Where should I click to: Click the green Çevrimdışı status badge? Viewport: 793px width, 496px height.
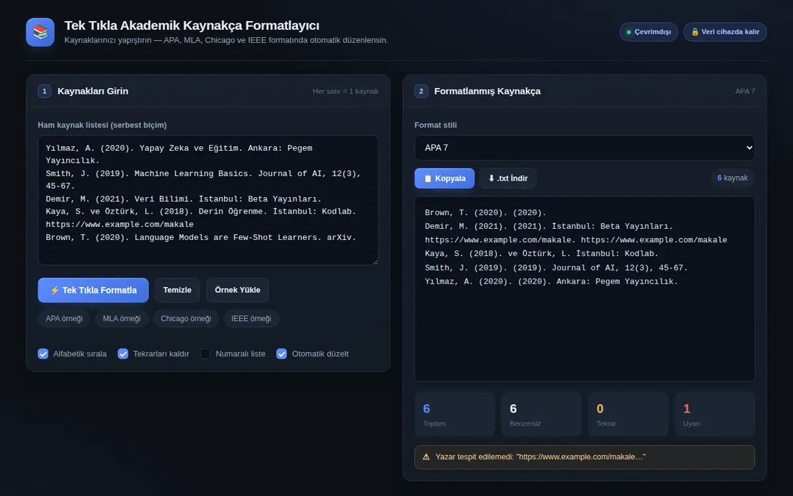tap(648, 32)
